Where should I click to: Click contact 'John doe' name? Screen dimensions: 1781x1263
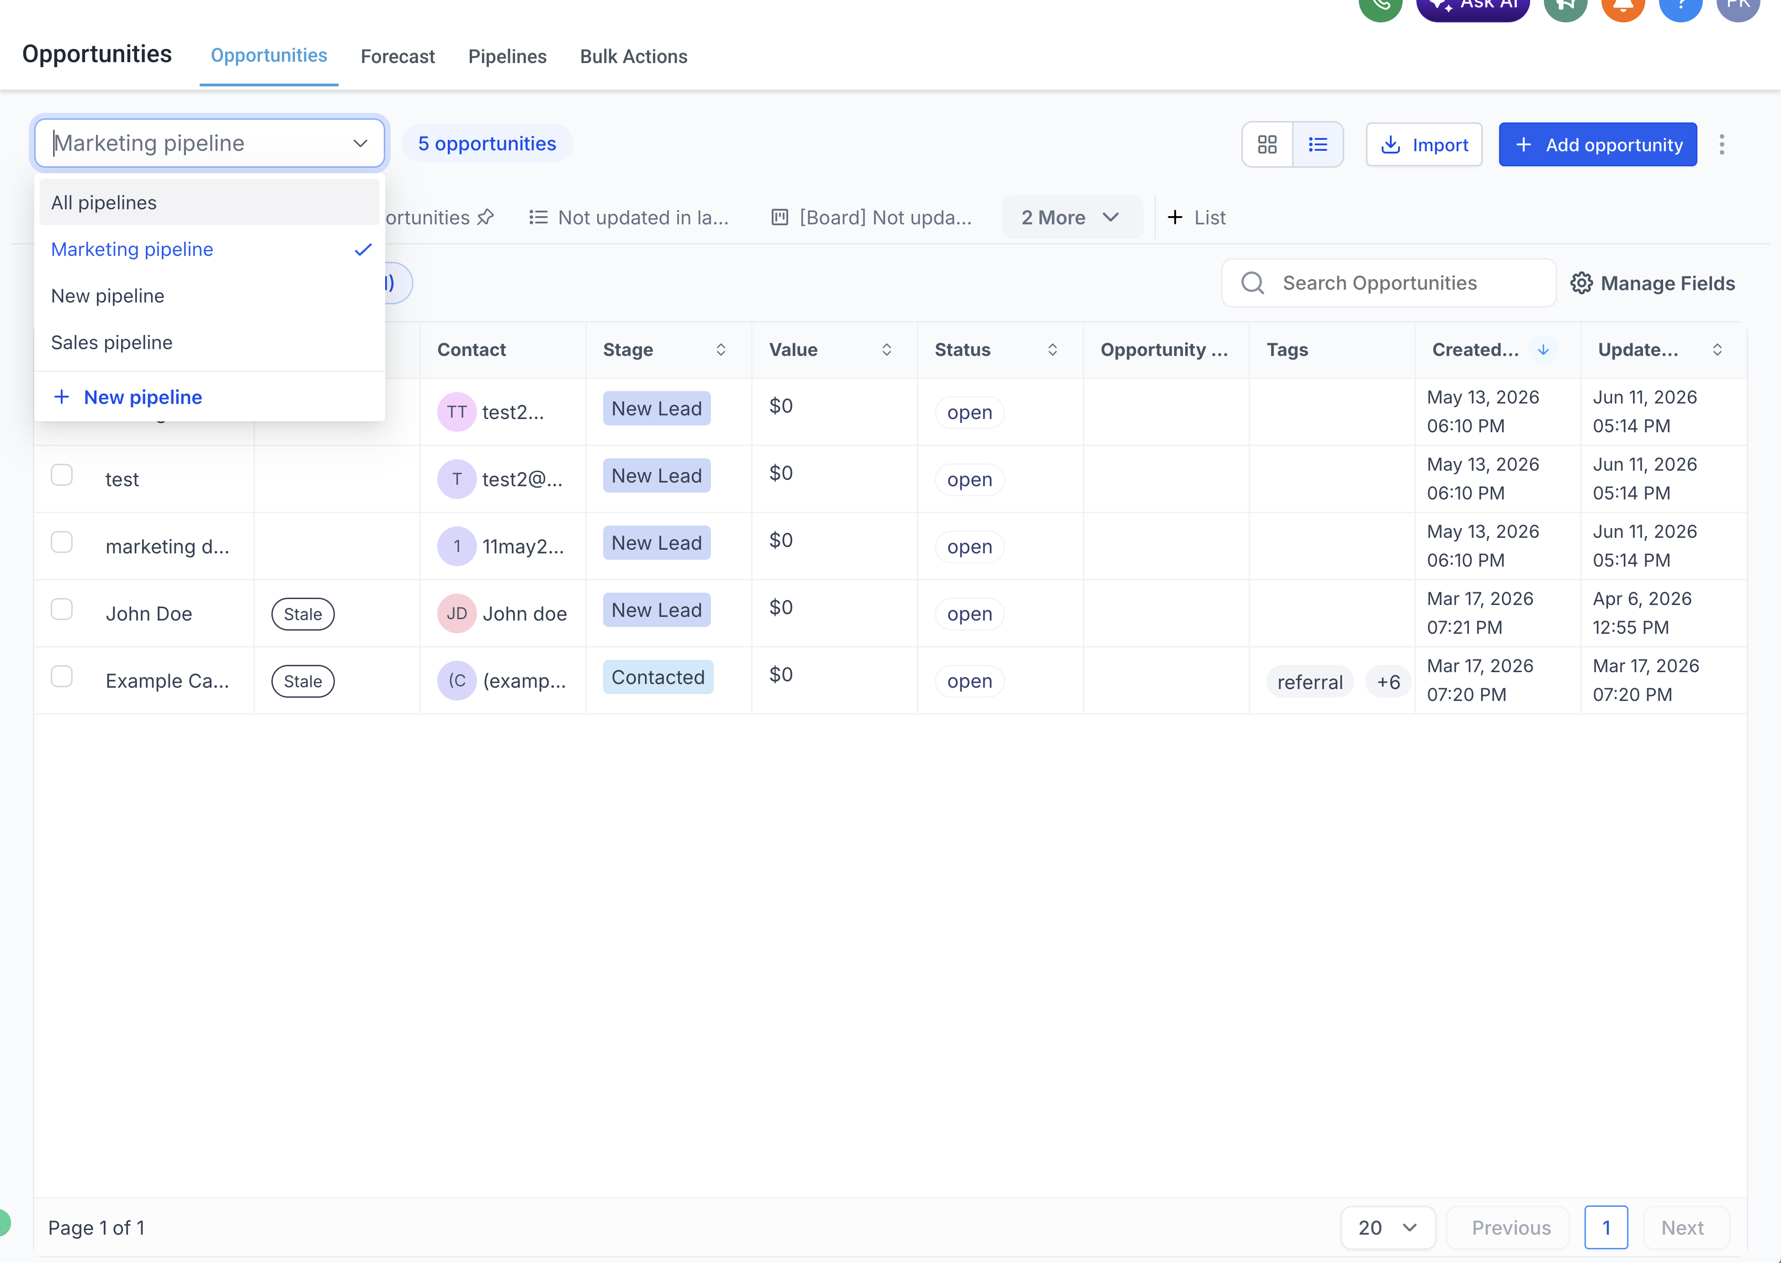(524, 614)
